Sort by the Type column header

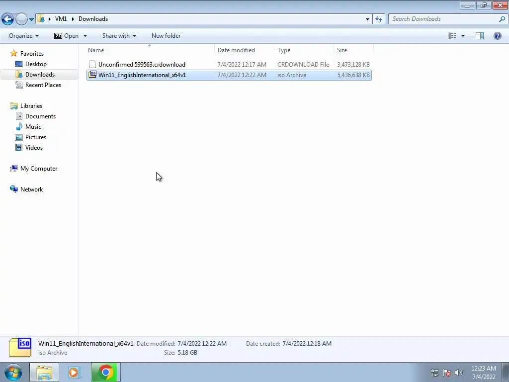pyautogui.click(x=304, y=50)
